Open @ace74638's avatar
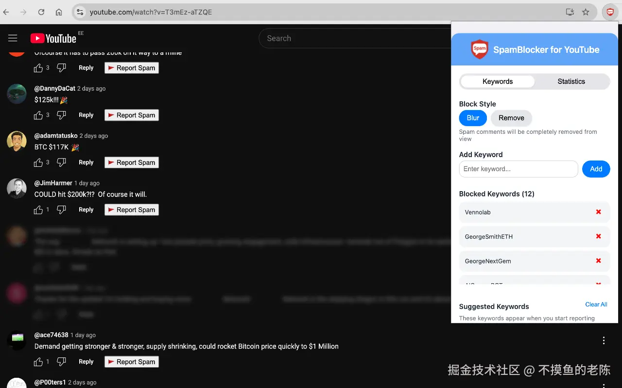 tap(17, 340)
